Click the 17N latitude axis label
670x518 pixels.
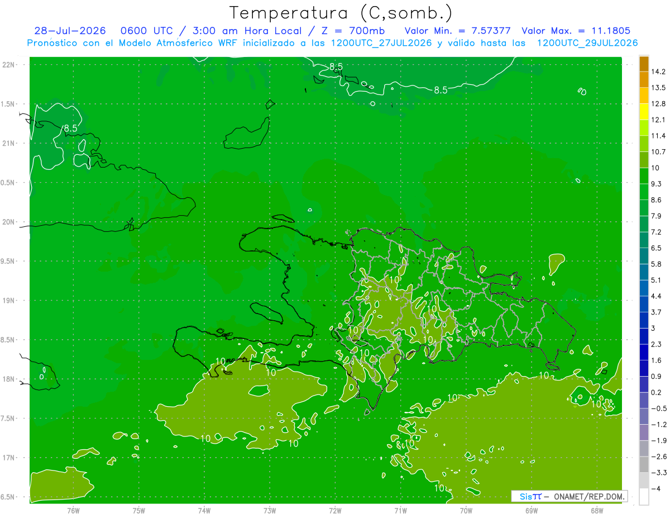8,458
